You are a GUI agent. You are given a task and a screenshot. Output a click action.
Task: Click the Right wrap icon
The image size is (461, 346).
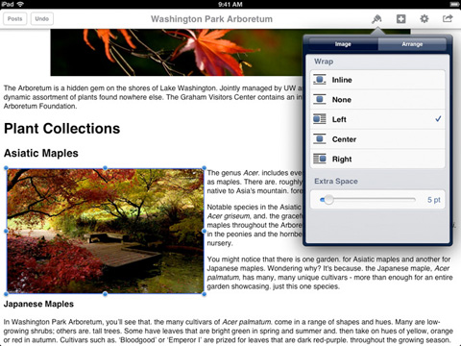coord(320,159)
